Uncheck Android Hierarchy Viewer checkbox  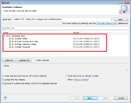(x=10, y=44)
